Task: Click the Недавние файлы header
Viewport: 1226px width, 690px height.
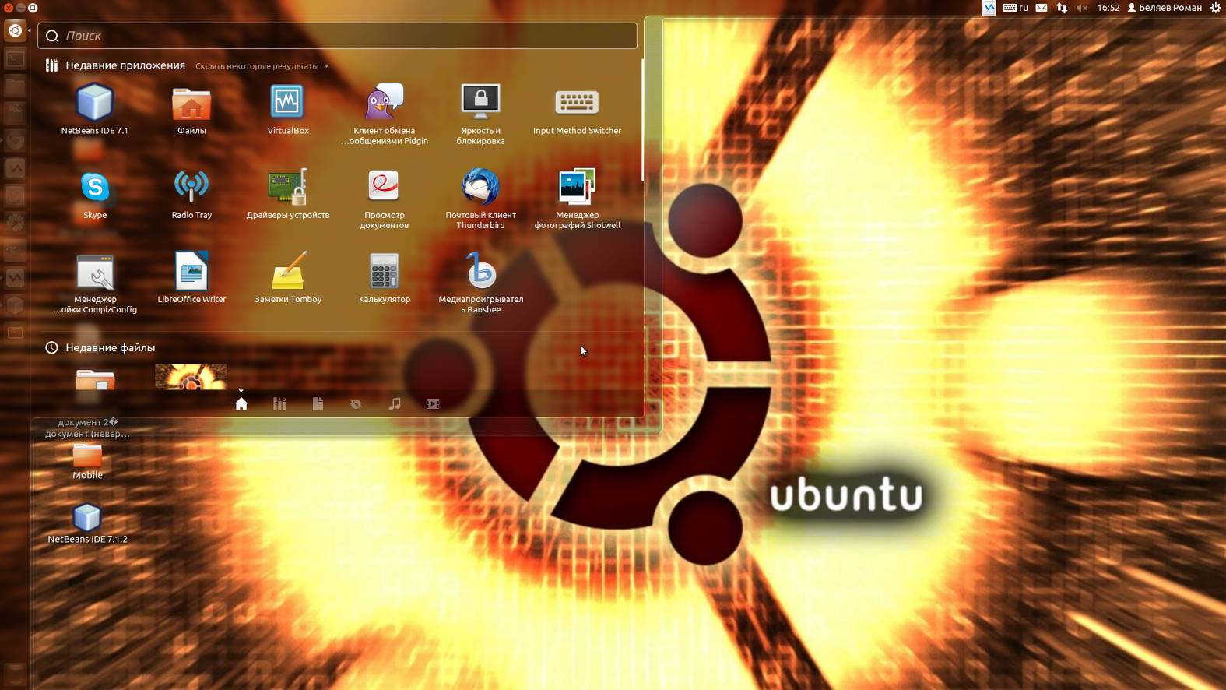Action: 110,347
